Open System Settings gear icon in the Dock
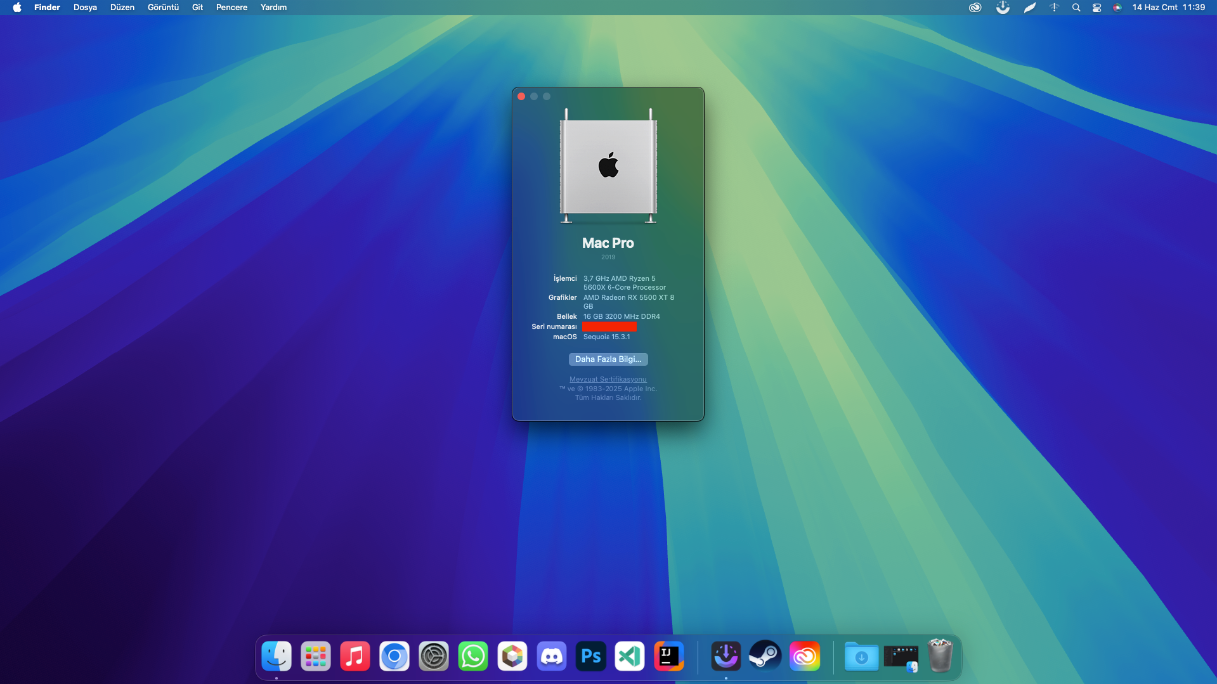The width and height of the screenshot is (1217, 684). 434,656
